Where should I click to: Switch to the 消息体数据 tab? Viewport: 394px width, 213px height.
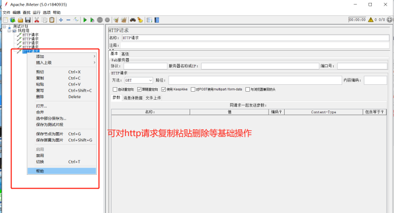[x=133, y=98]
